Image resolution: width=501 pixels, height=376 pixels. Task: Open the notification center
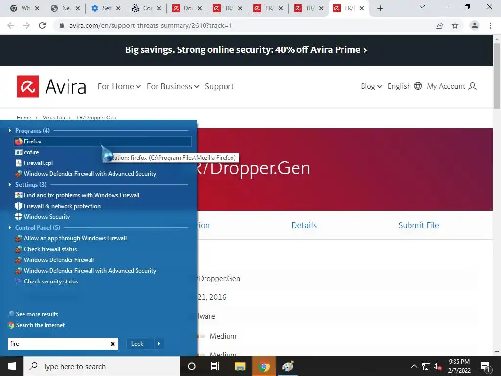point(486,367)
